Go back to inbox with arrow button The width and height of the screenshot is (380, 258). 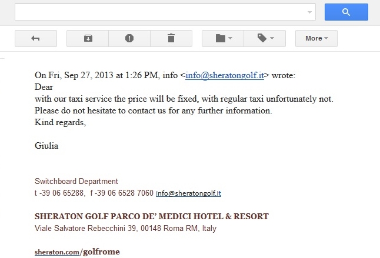point(36,38)
